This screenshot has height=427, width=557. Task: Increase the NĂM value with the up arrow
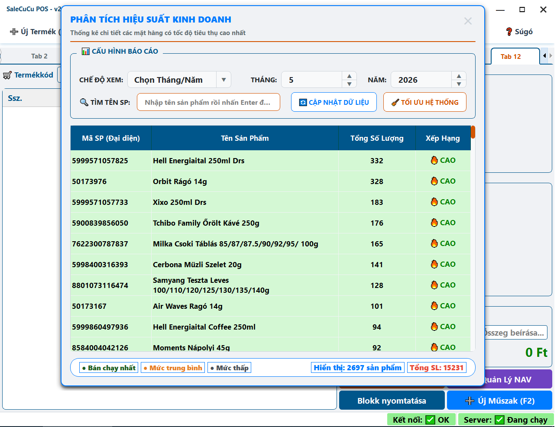click(459, 76)
